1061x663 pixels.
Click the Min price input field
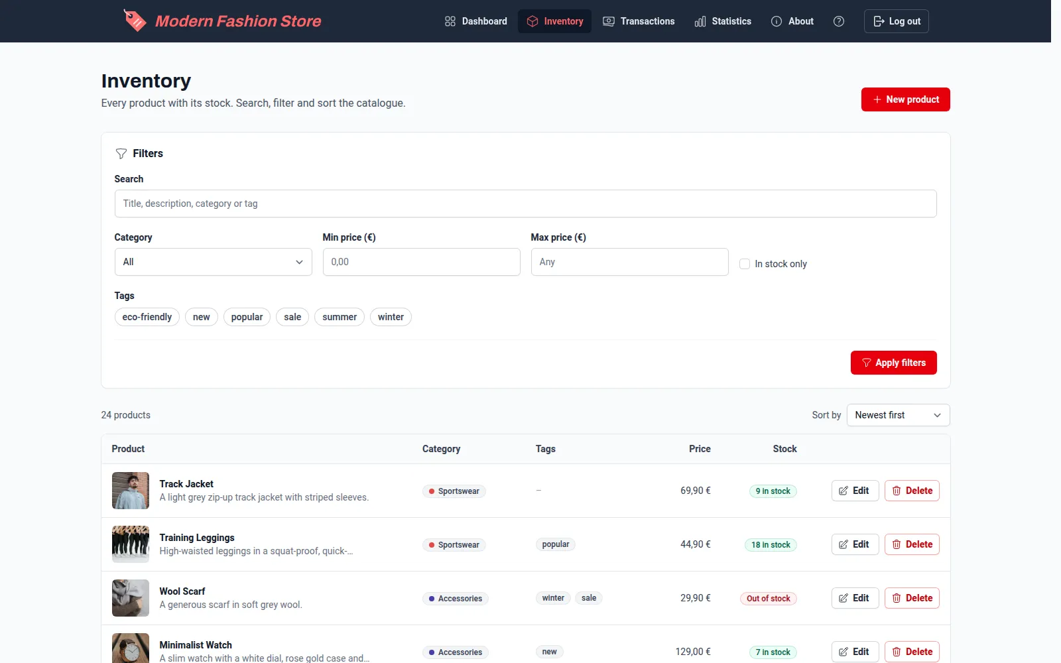click(422, 262)
